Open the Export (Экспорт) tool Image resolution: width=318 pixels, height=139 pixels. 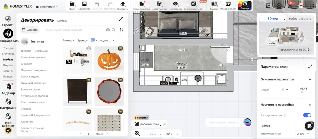pos(214,4)
